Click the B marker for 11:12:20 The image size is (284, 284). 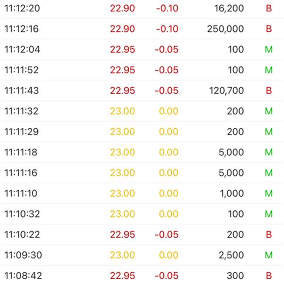(x=269, y=9)
